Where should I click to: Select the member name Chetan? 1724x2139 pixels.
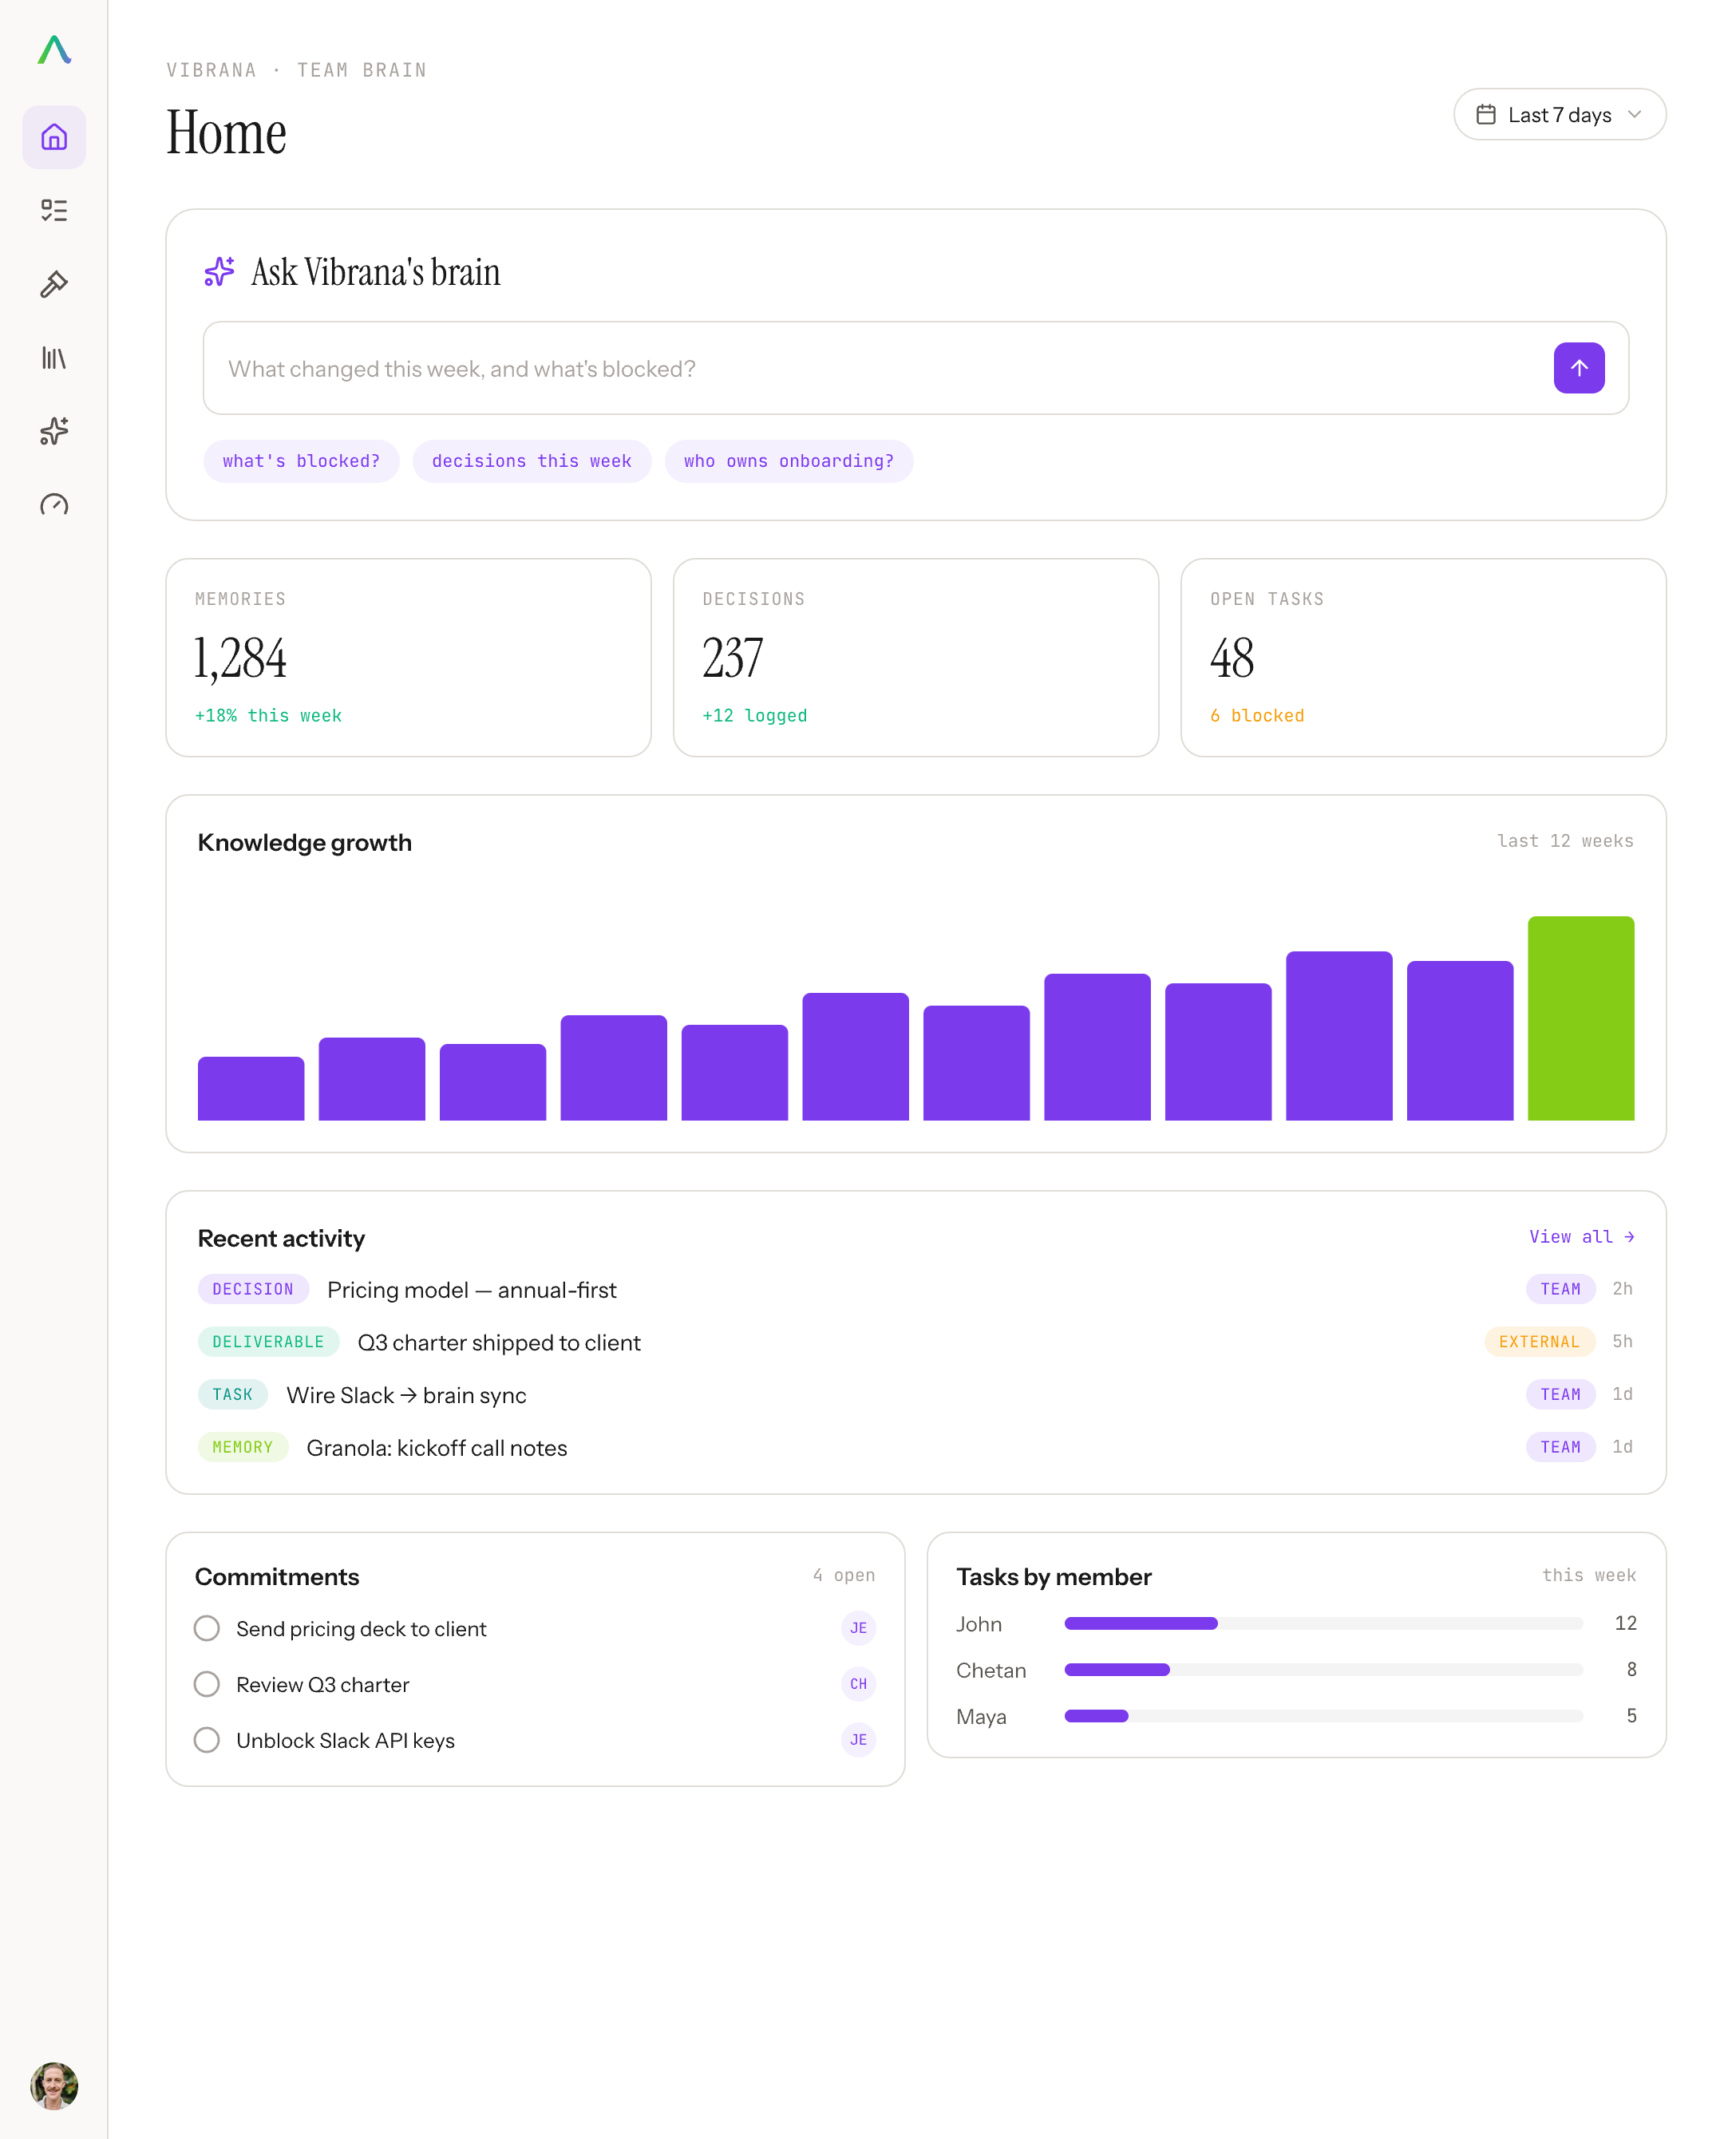click(x=991, y=1670)
